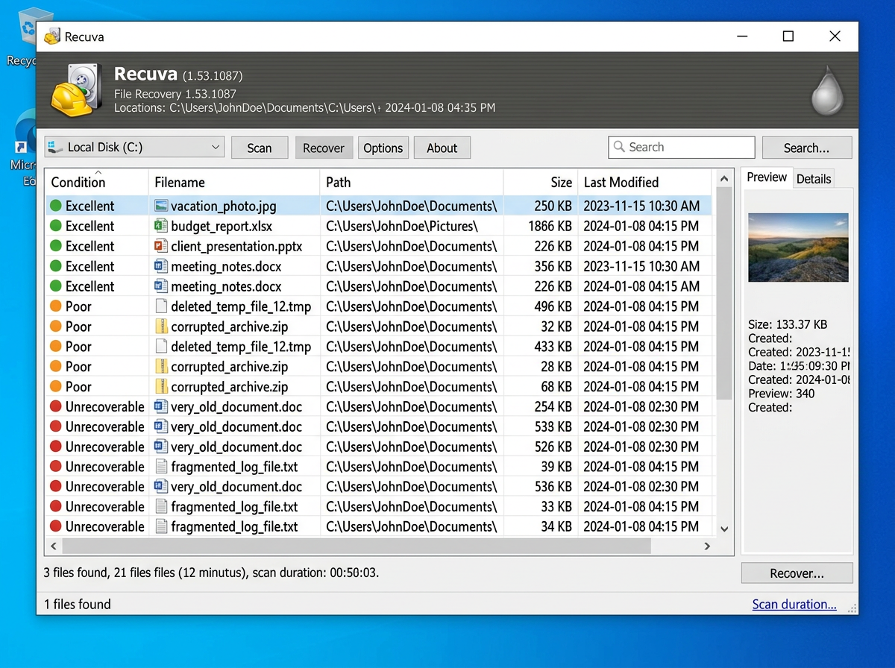Click the file list horizontal scrollbar thumb

(357, 546)
